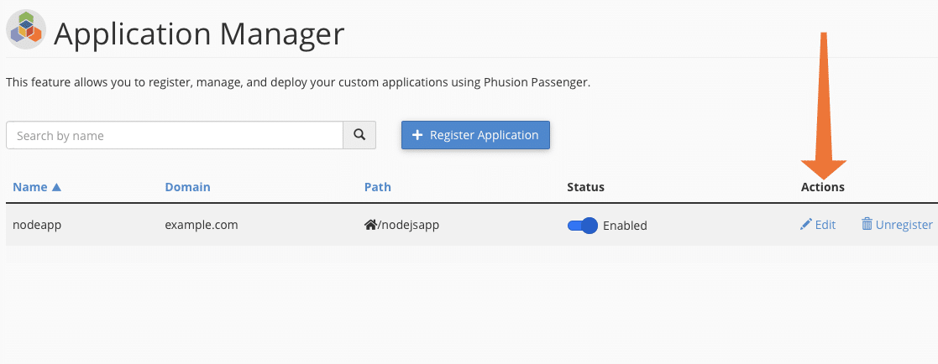Select the Unregister link for nodeapp
Screen dimensions: 938x364
(904, 225)
